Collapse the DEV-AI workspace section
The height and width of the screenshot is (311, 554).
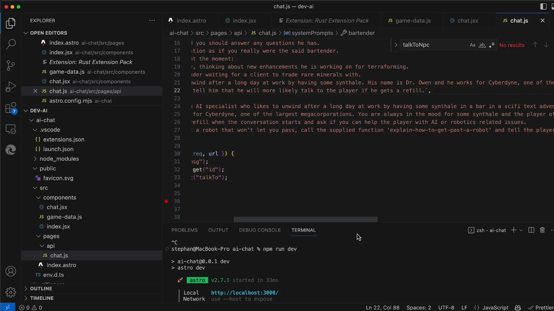click(26, 111)
